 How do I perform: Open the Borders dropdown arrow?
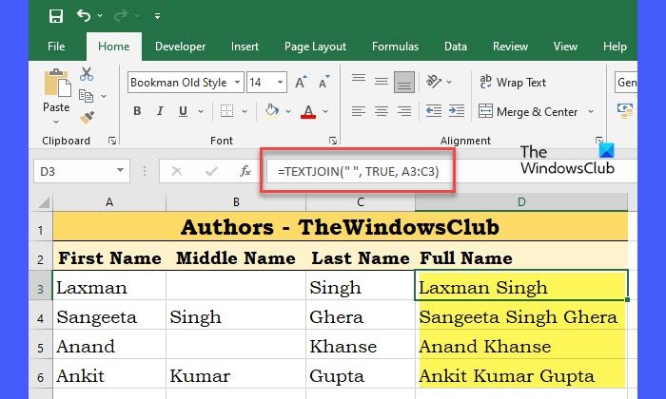coord(245,111)
